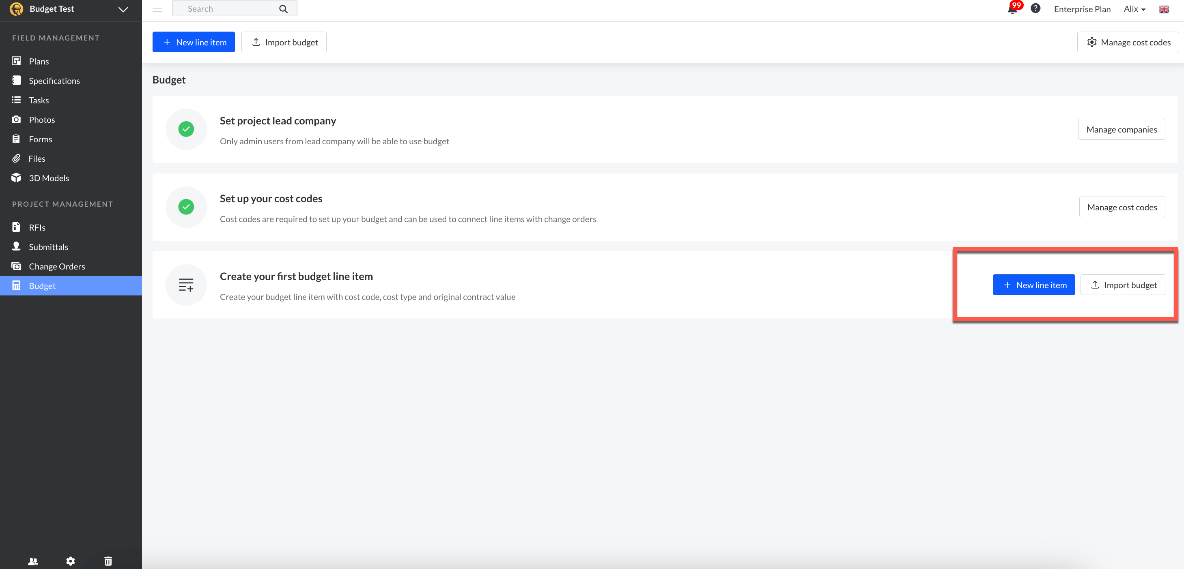The height and width of the screenshot is (569, 1184).
Task: Click Manage companies button
Action: point(1121,130)
